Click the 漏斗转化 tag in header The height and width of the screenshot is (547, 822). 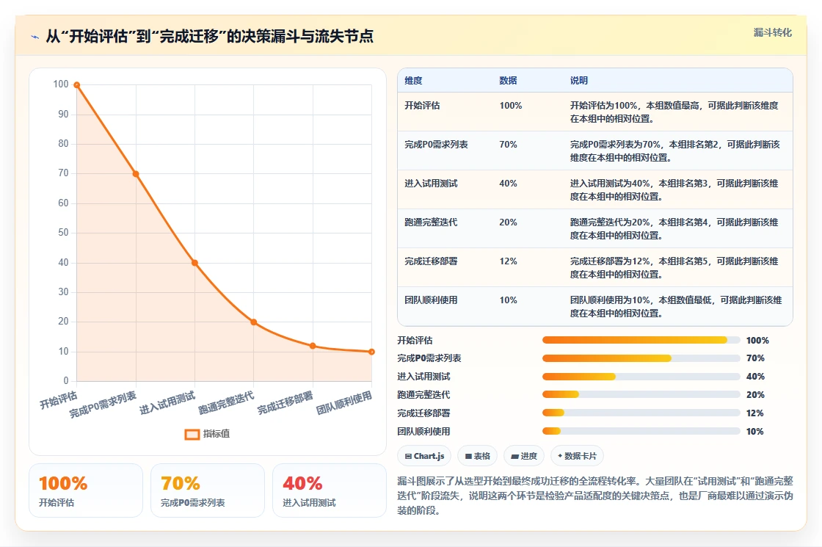point(773,32)
